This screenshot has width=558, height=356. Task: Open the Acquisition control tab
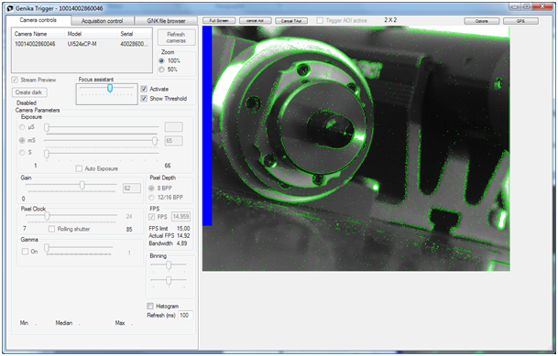tap(102, 21)
